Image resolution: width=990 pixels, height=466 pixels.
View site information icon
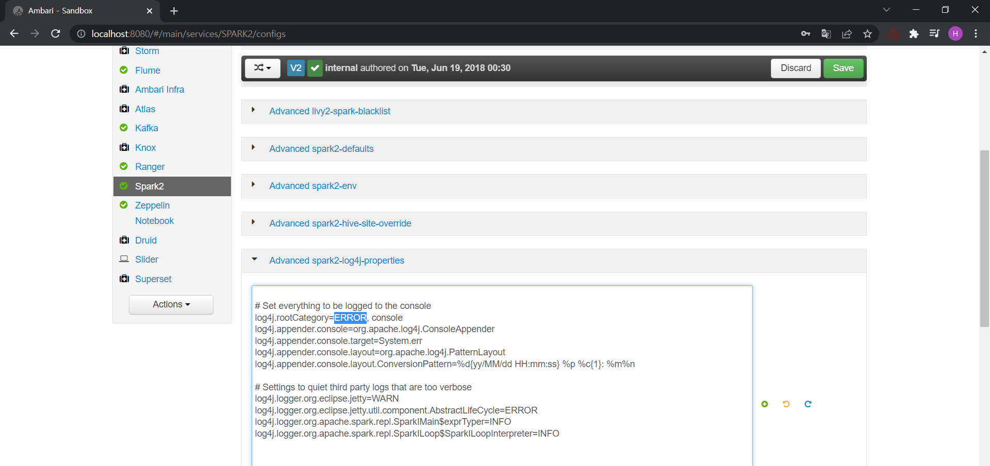[81, 34]
